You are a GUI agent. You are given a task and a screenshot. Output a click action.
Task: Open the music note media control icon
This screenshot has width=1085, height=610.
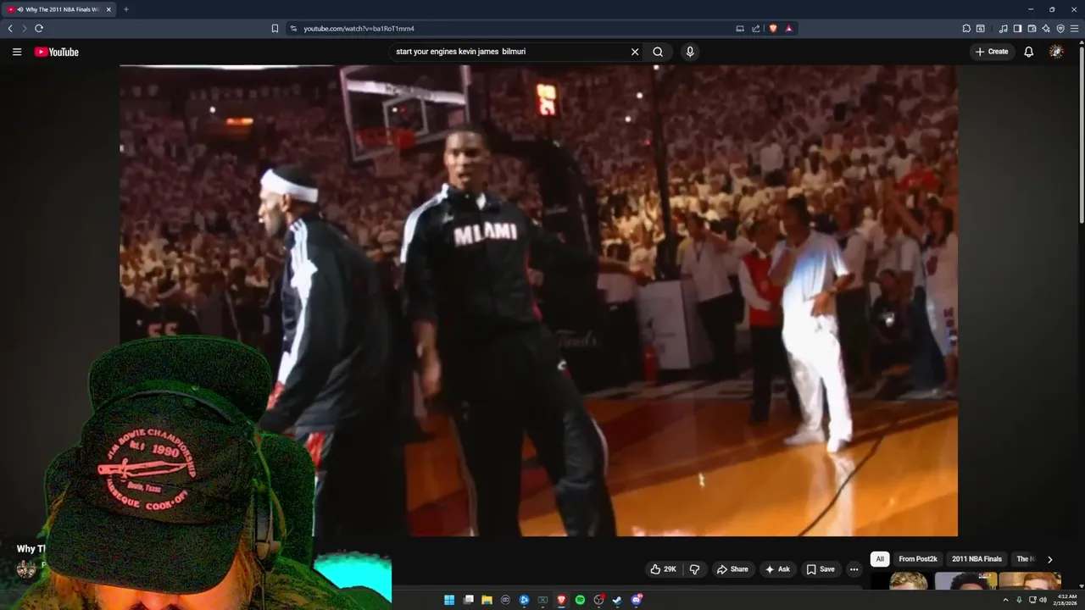pyautogui.click(x=1004, y=28)
